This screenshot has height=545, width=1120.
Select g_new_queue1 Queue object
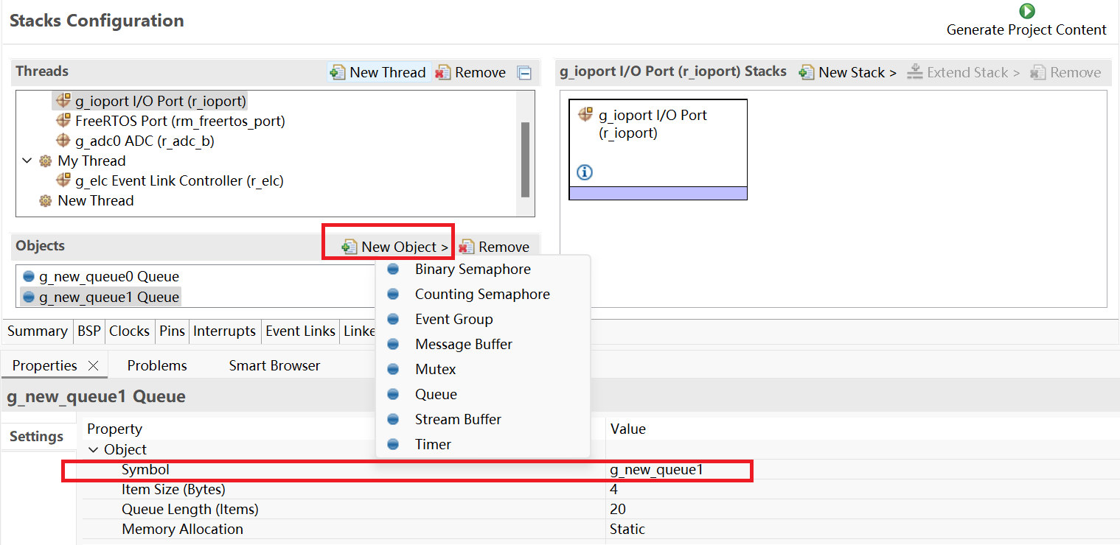point(101,297)
